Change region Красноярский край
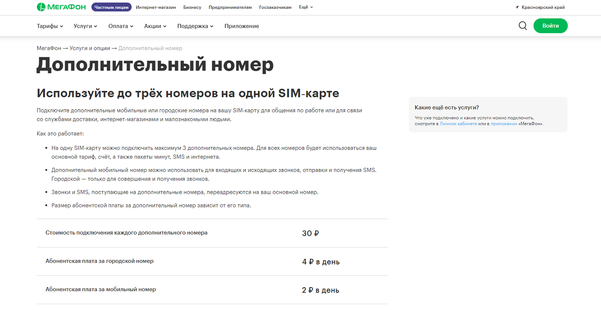Screen dimensions: 601x310 click(x=543, y=7)
